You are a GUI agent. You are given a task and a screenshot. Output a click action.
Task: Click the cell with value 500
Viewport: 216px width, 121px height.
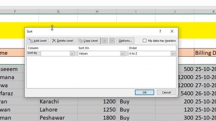coord(186,69)
